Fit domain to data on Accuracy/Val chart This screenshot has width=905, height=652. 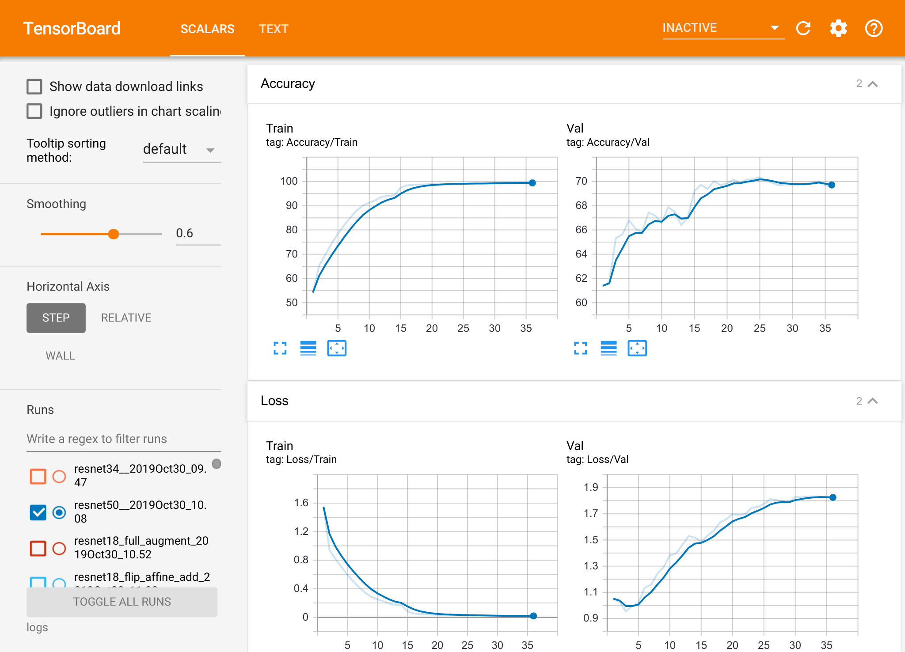click(637, 349)
